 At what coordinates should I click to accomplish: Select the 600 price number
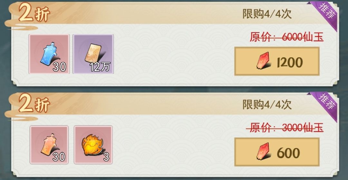(288, 153)
